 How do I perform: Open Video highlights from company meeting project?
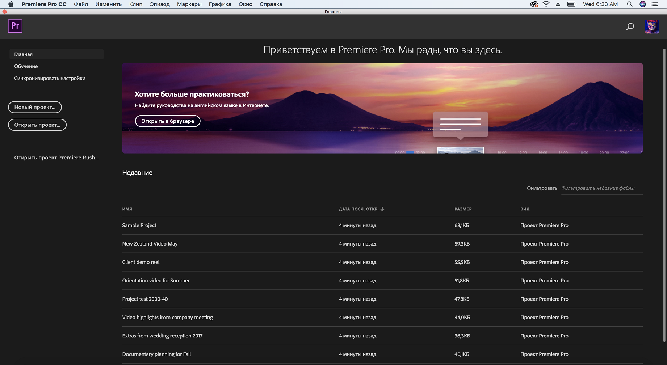click(x=382, y=318)
